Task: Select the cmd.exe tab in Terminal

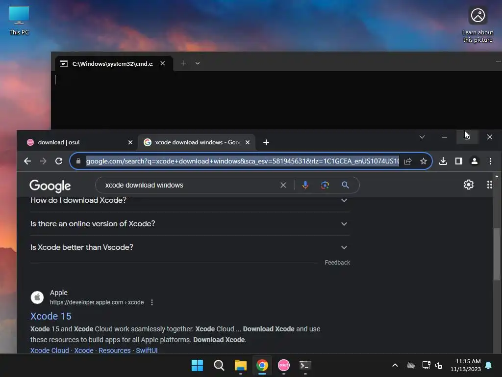Action: 113,63
